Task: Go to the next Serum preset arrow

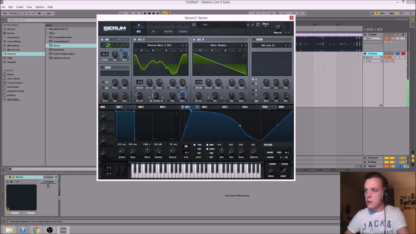Action: (253, 25)
